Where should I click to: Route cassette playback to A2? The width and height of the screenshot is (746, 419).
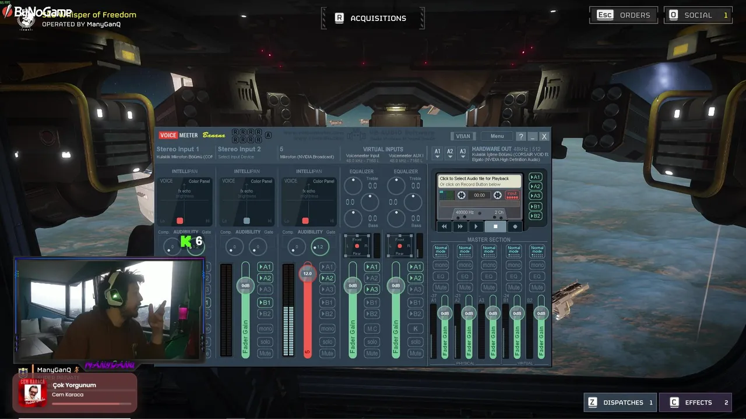pos(535,186)
